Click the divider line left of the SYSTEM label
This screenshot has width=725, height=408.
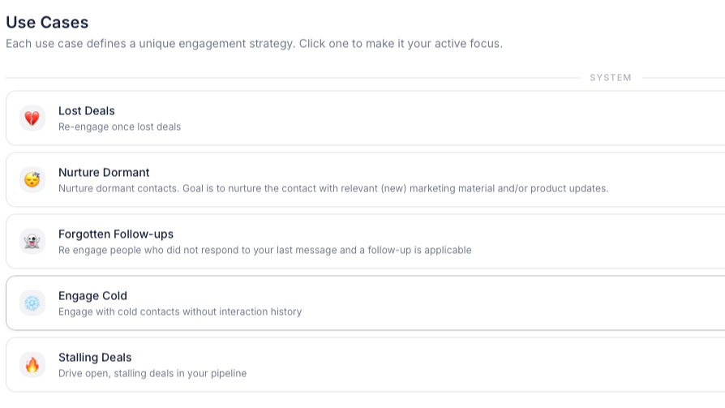[x=292, y=78]
